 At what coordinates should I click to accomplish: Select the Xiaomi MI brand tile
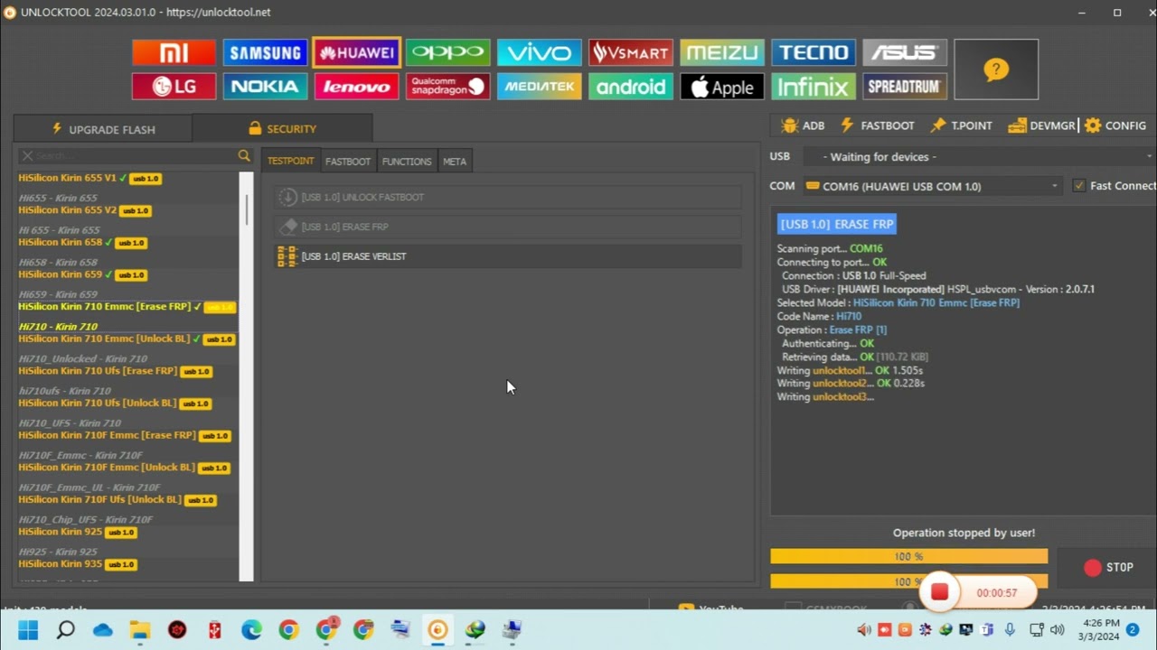tap(174, 52)
